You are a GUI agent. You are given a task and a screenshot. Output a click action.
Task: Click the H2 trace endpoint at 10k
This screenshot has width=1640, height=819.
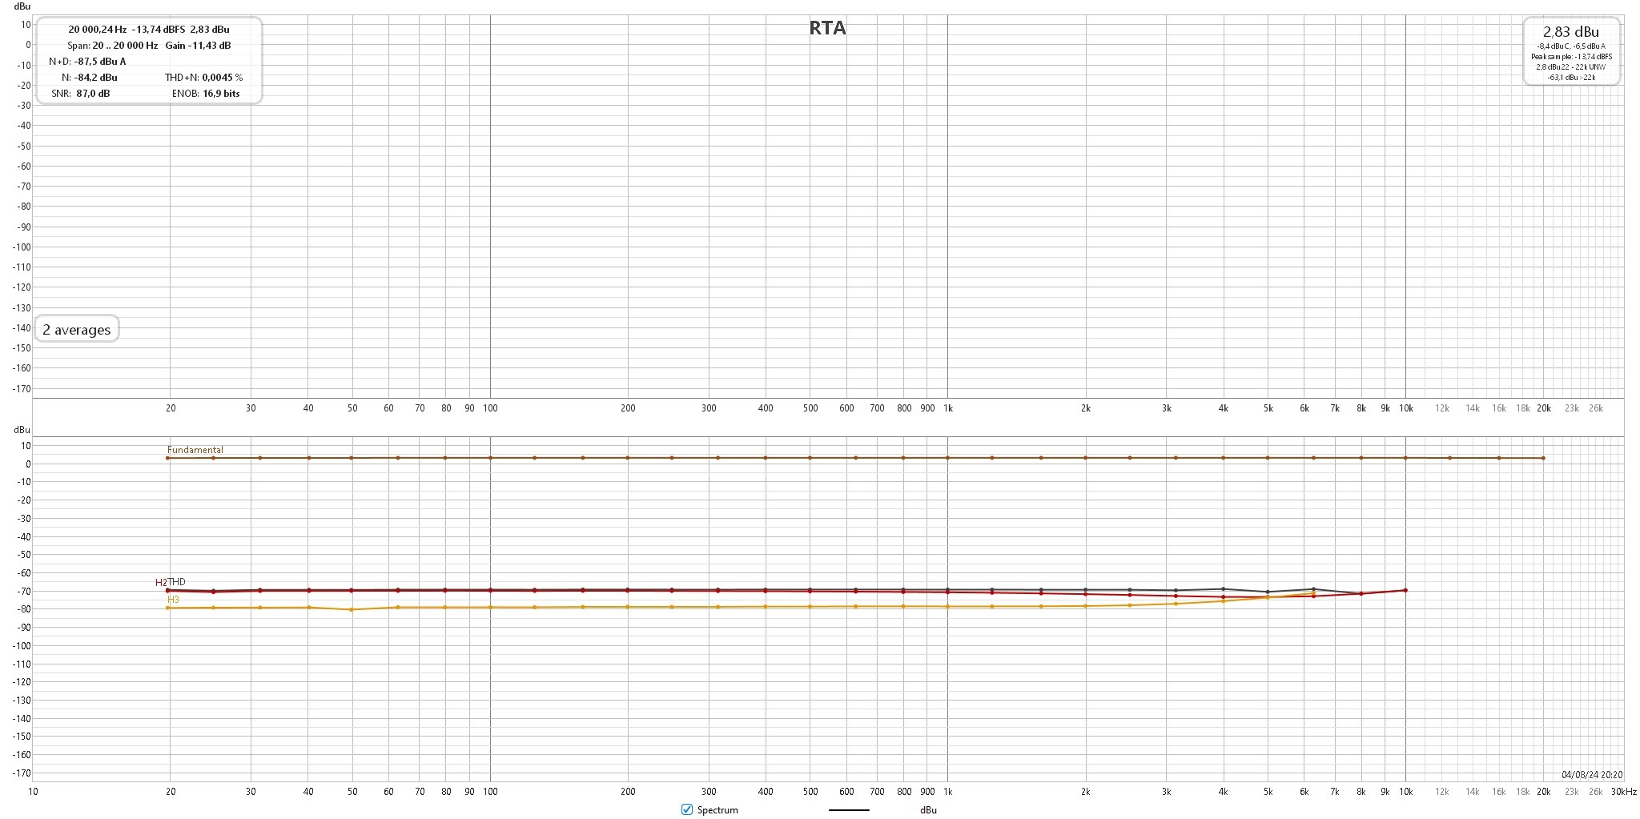tap(1405, 591)
